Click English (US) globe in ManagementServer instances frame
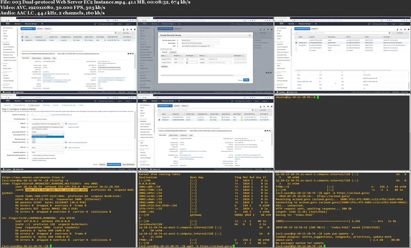Image resolution: width=411 pixels, height=248 pixels. (14, 92)
